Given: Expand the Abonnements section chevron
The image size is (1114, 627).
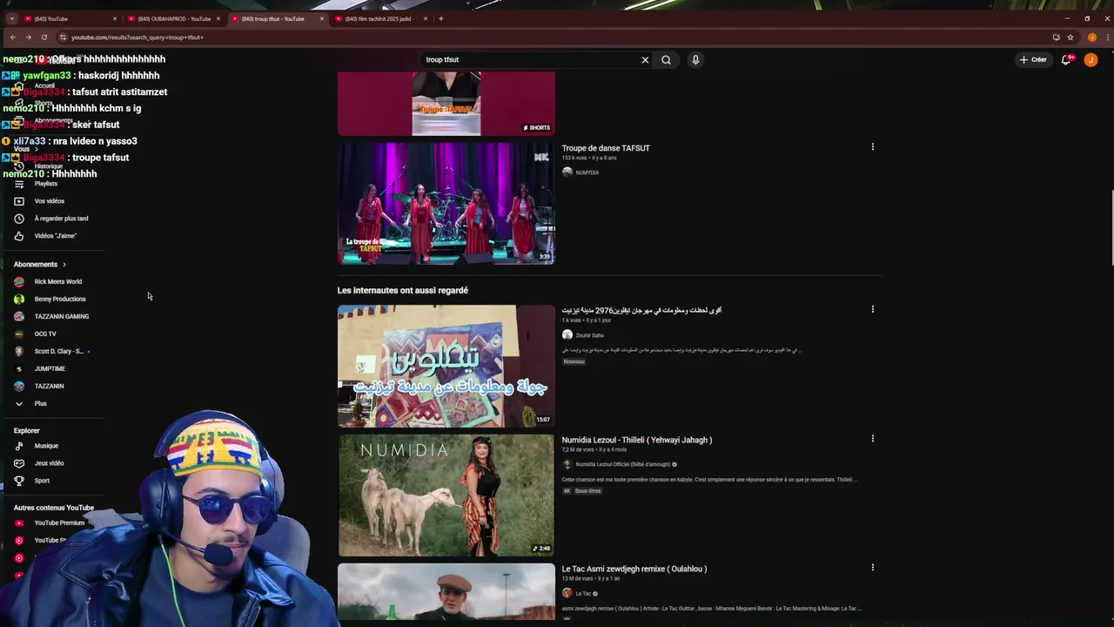Looking at the screenshot, I should [64, 265].
